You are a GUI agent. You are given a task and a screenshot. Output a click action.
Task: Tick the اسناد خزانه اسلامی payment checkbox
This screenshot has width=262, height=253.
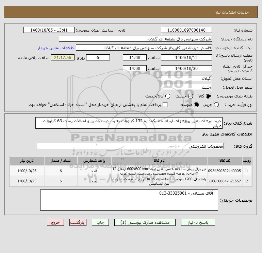(165, 105)
